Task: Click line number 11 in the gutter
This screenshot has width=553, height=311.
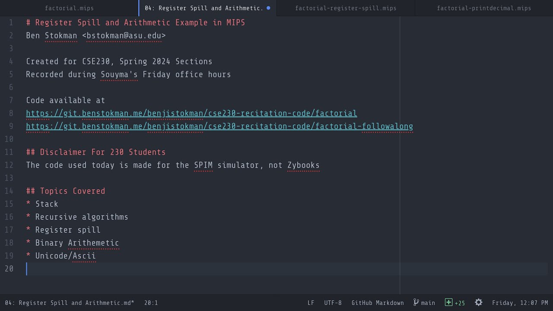Action: pos(9,152)
